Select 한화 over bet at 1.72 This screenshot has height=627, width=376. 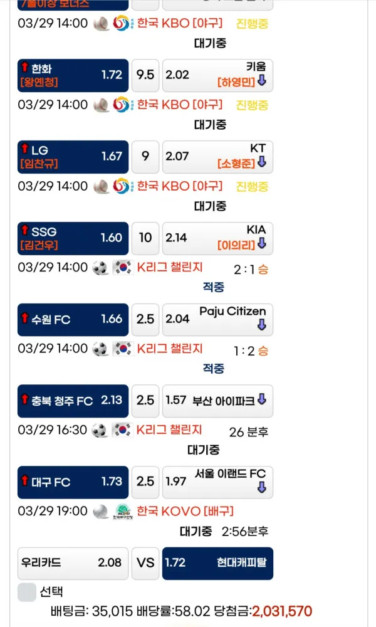pos(73,76)
